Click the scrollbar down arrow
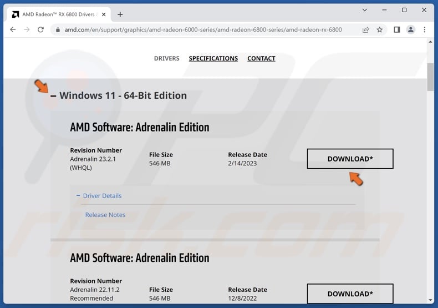This screenshot has width=438, height=308. point(430,300)
